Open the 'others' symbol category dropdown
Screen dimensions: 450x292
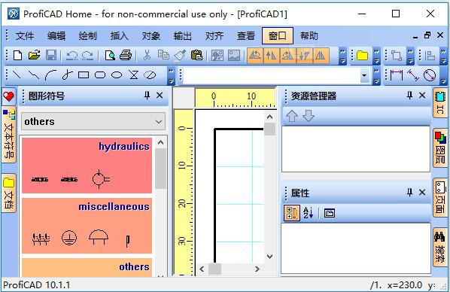click(x=93, y=121)
